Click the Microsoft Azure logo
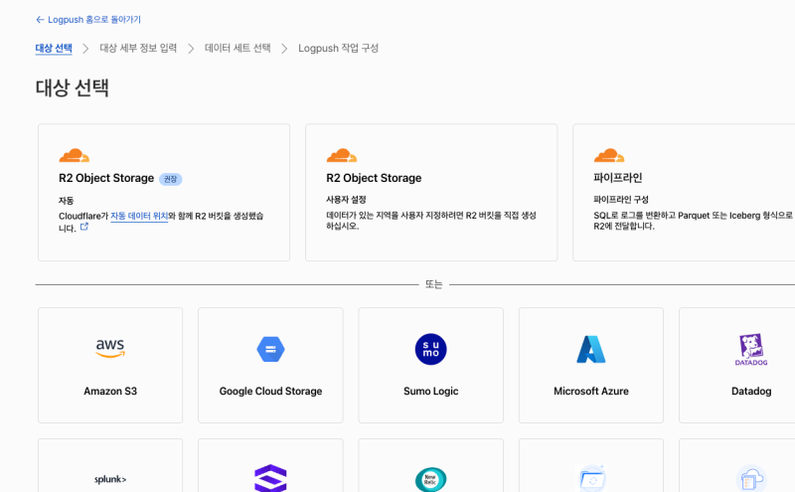 click(591, 349)
